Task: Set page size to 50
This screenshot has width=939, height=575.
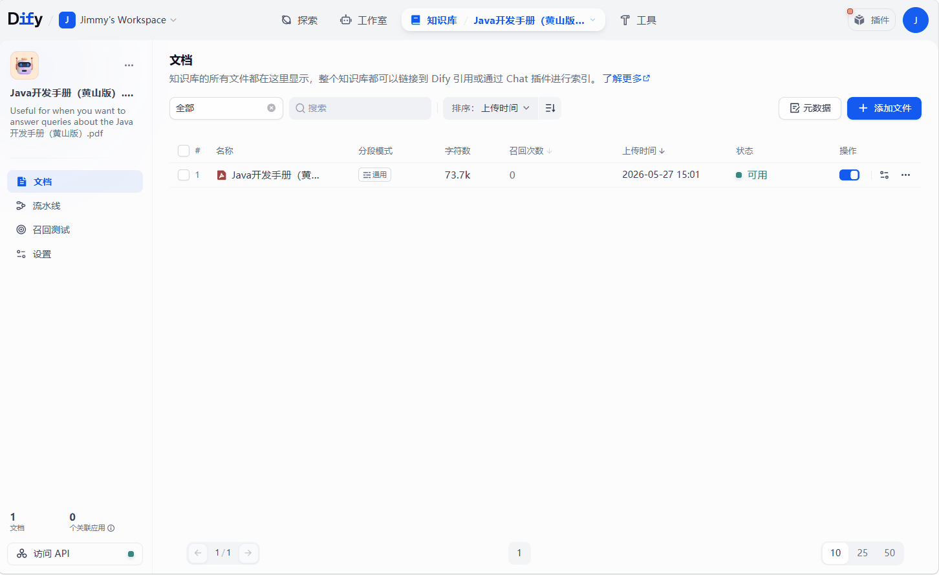Action: click(x=890, y=553)
